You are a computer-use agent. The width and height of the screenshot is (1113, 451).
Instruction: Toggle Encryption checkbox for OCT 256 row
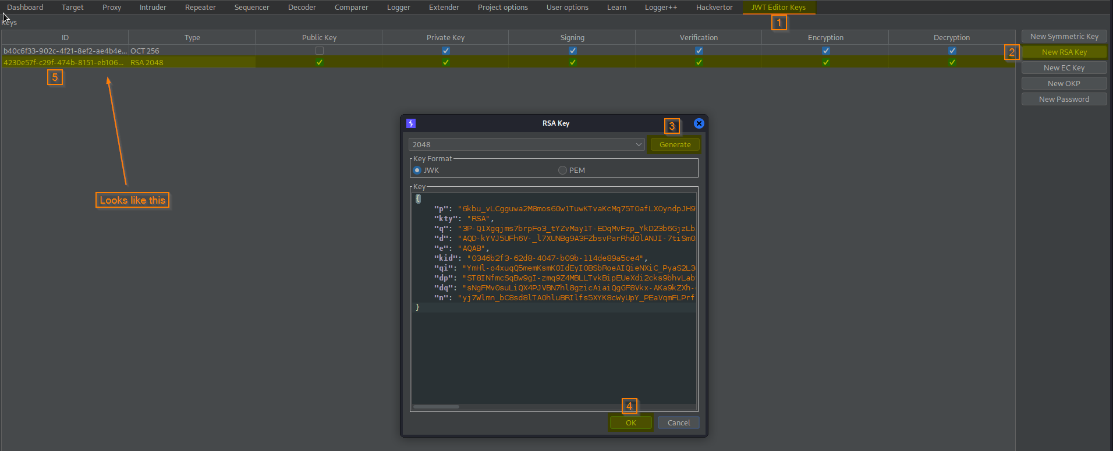[826, 51]
